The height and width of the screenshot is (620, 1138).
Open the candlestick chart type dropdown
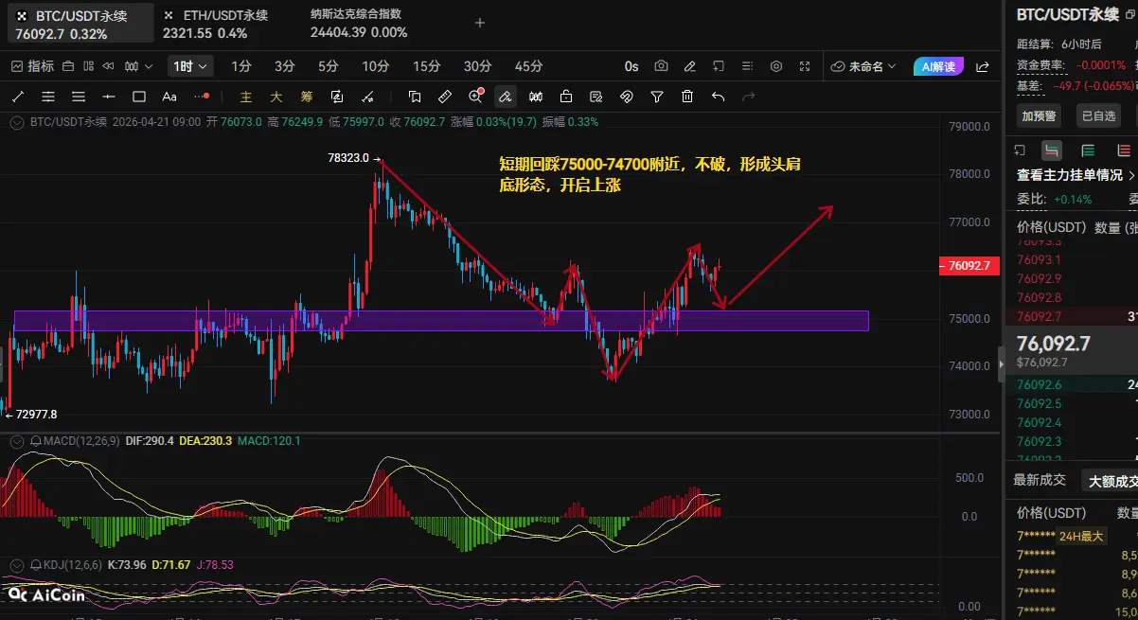[138, 66]
